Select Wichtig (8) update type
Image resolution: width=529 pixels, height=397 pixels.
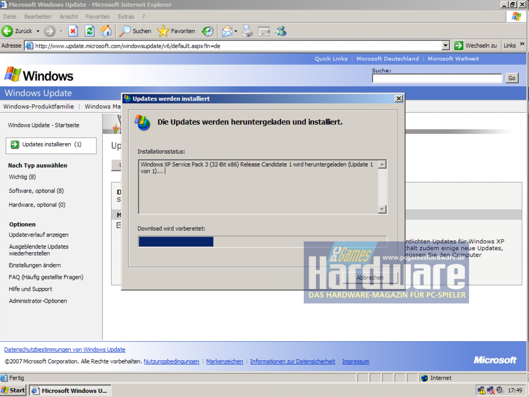(22, 177)
